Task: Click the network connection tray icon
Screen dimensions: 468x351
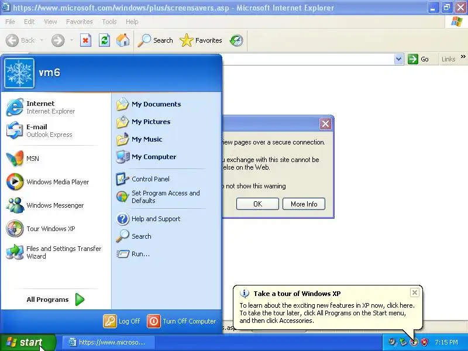Action: click(403, 342)
